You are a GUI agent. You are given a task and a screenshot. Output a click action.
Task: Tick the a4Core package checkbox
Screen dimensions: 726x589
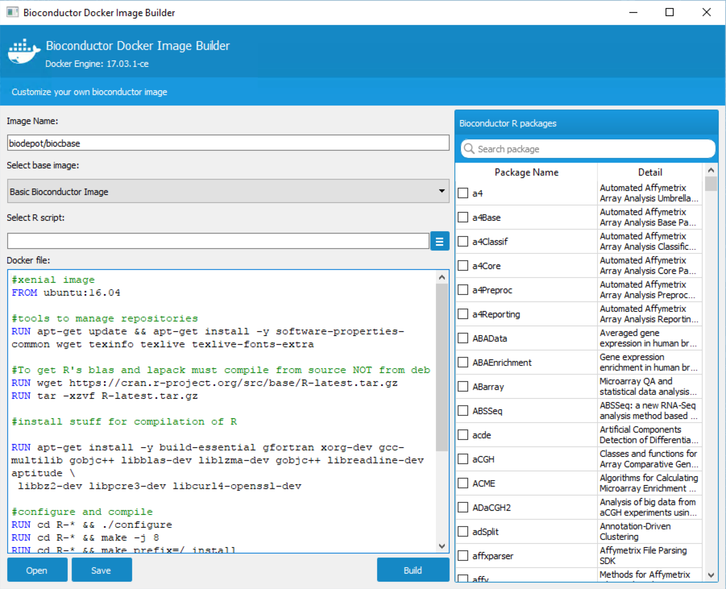[x=463, y=265]
